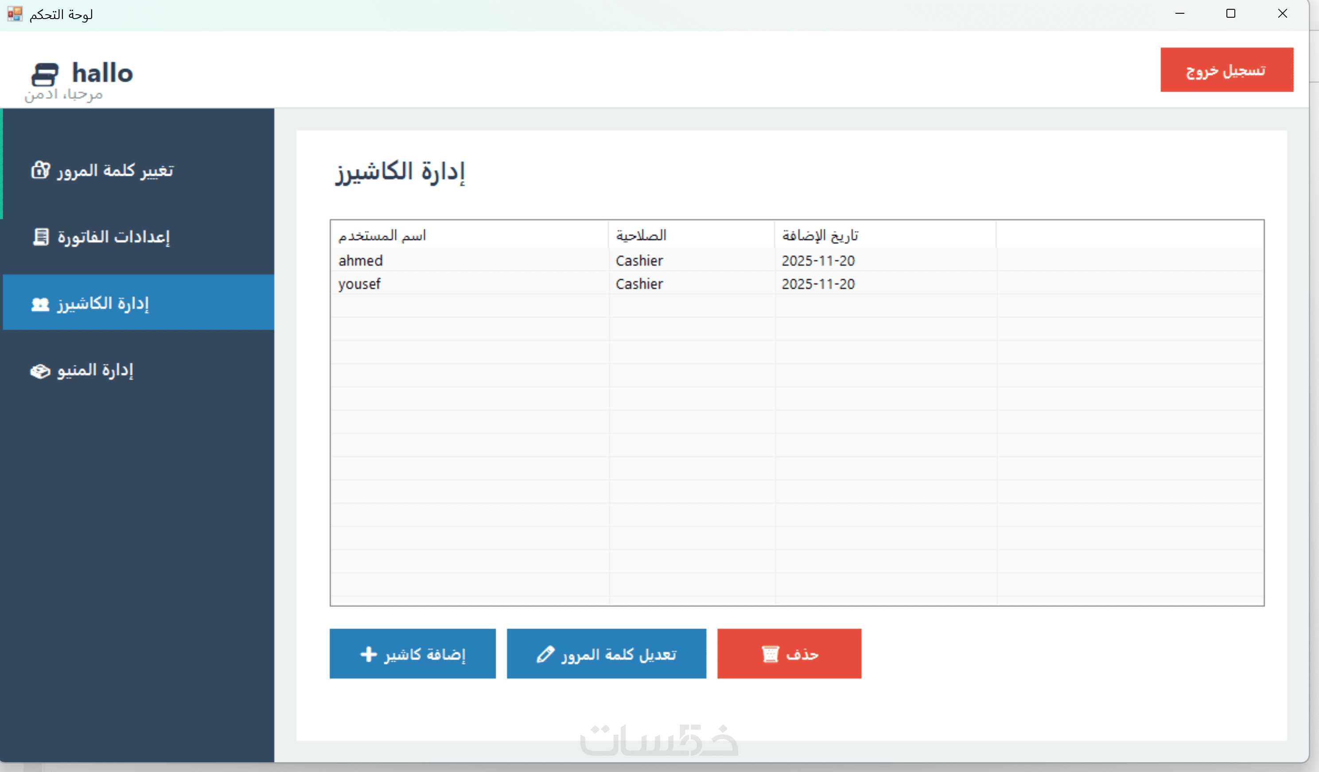This screenshot has height=772, width=1319.
Task: Click the lock icon beside تغيير كلمة المرور
Action: (40, 170)
